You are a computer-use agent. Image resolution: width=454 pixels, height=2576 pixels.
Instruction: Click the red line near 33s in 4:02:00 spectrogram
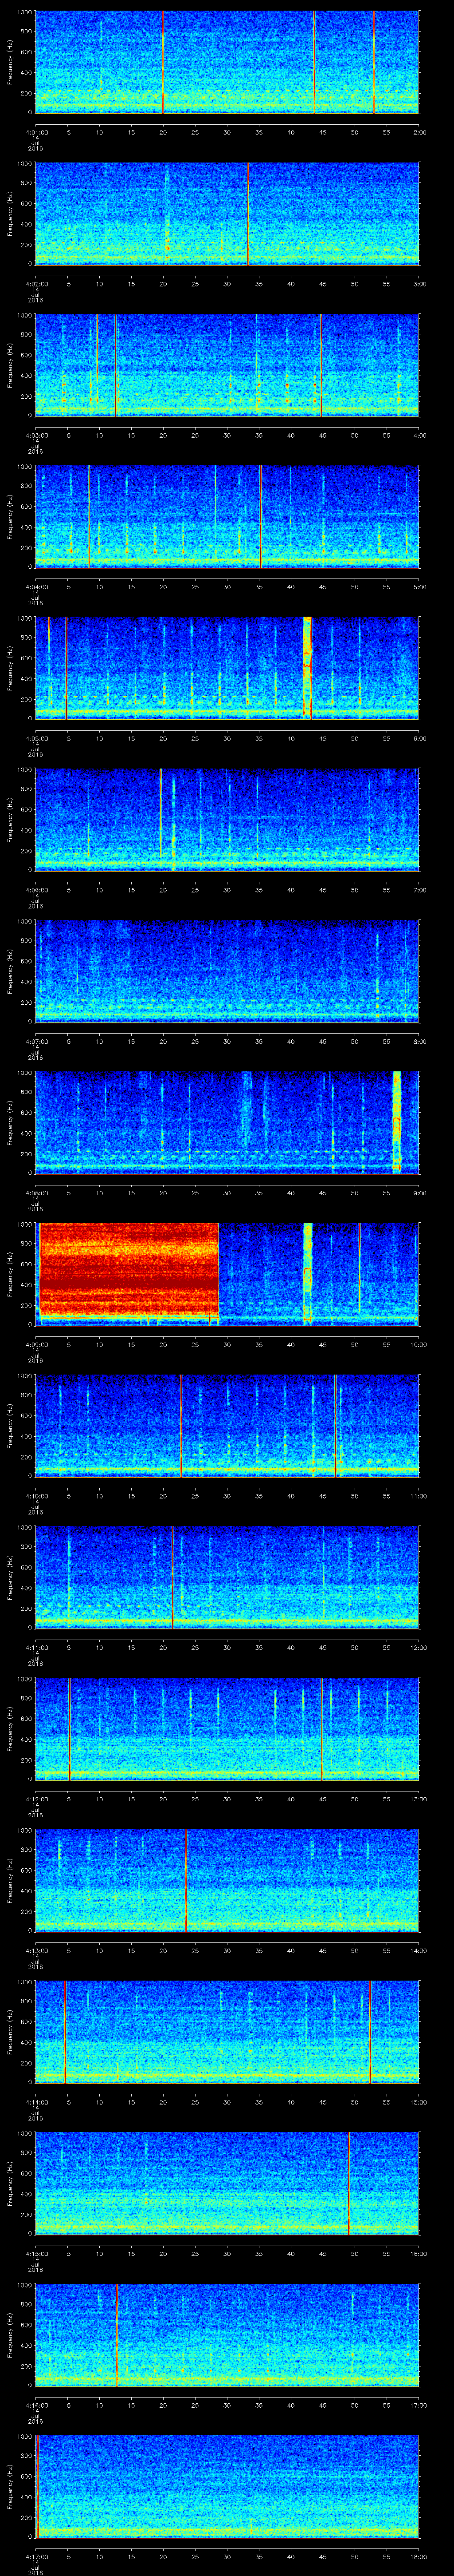tap(247, 214)
